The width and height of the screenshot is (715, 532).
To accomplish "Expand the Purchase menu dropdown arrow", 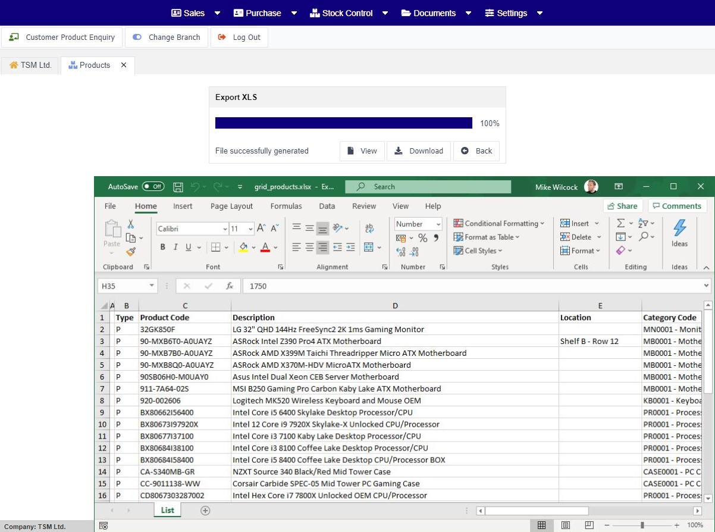I will (294, 13).
